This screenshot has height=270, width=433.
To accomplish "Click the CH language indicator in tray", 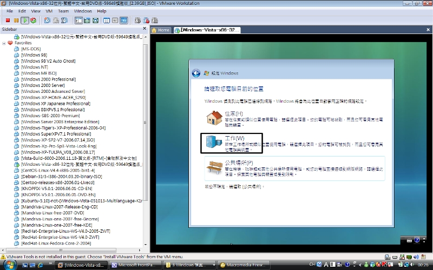I will click(x=312, y=265).
